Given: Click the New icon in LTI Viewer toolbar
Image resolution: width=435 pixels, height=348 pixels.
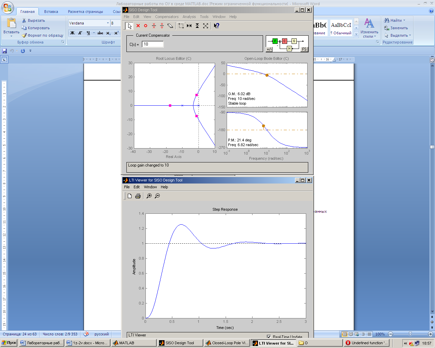Looking at the screenshot, I should [129, 196].
